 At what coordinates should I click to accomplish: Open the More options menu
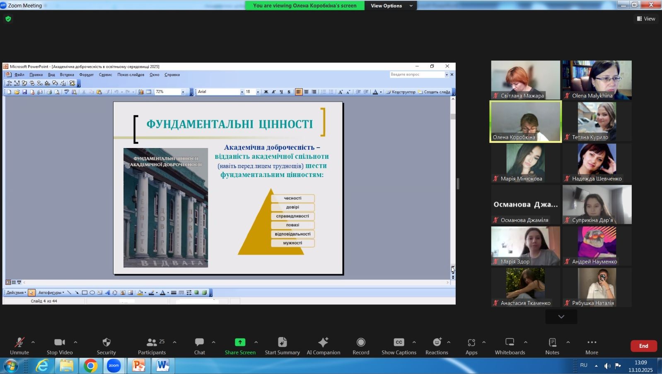592,345
